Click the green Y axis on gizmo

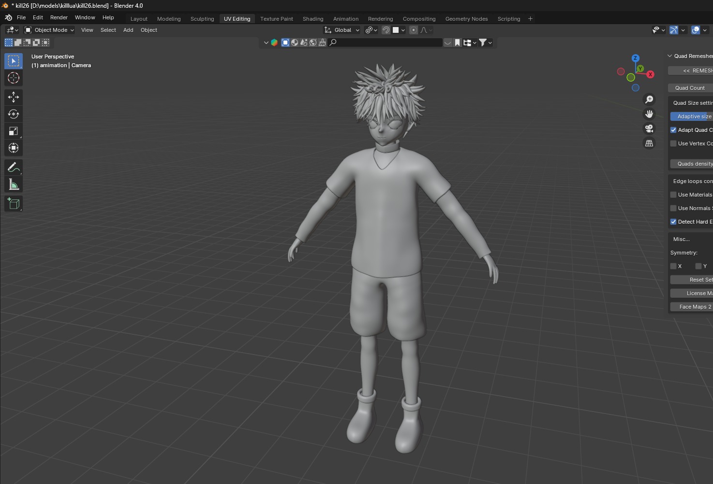[x=640, y=69]
